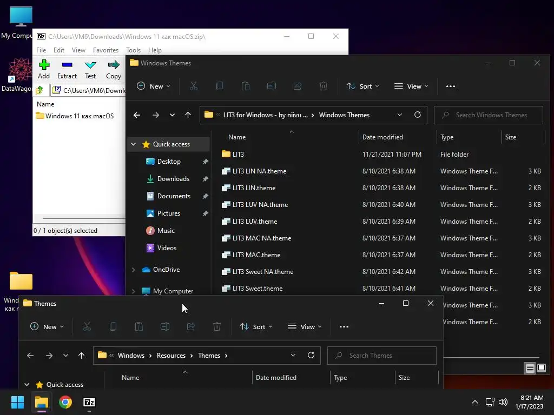The width and height of the screenshot is (554, 415).
Task: Click the Add button in 7-Zip
Action: tap(44, 69)
